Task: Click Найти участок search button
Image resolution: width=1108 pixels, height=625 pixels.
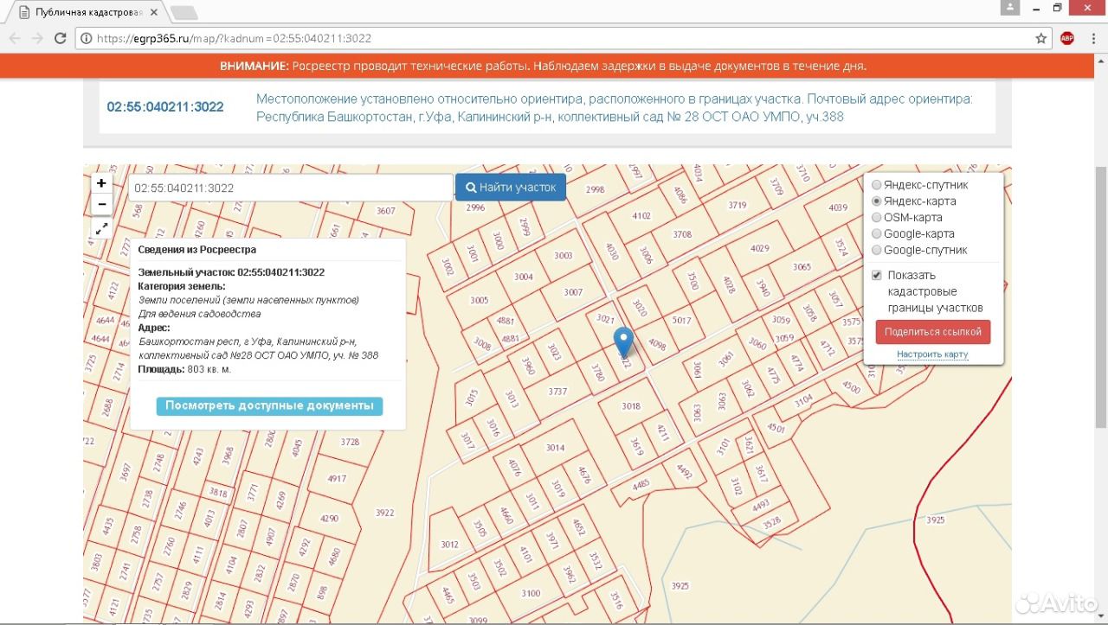Action: pos(511,188)
